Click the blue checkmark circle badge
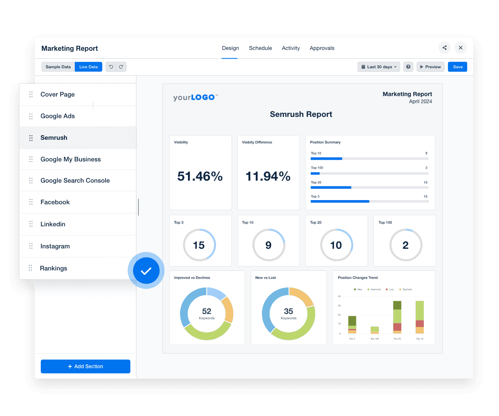The image size is (499, 416). click(x=146, y=271)
